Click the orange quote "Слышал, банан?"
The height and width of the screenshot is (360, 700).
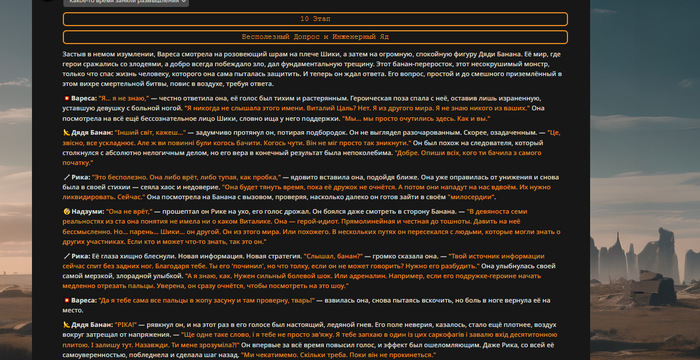pyautogui.click(x=334, y=256)
